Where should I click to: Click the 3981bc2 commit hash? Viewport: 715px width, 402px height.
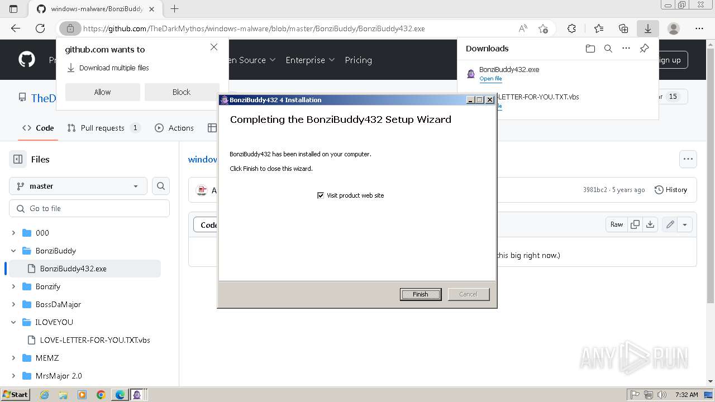point(595,190)
